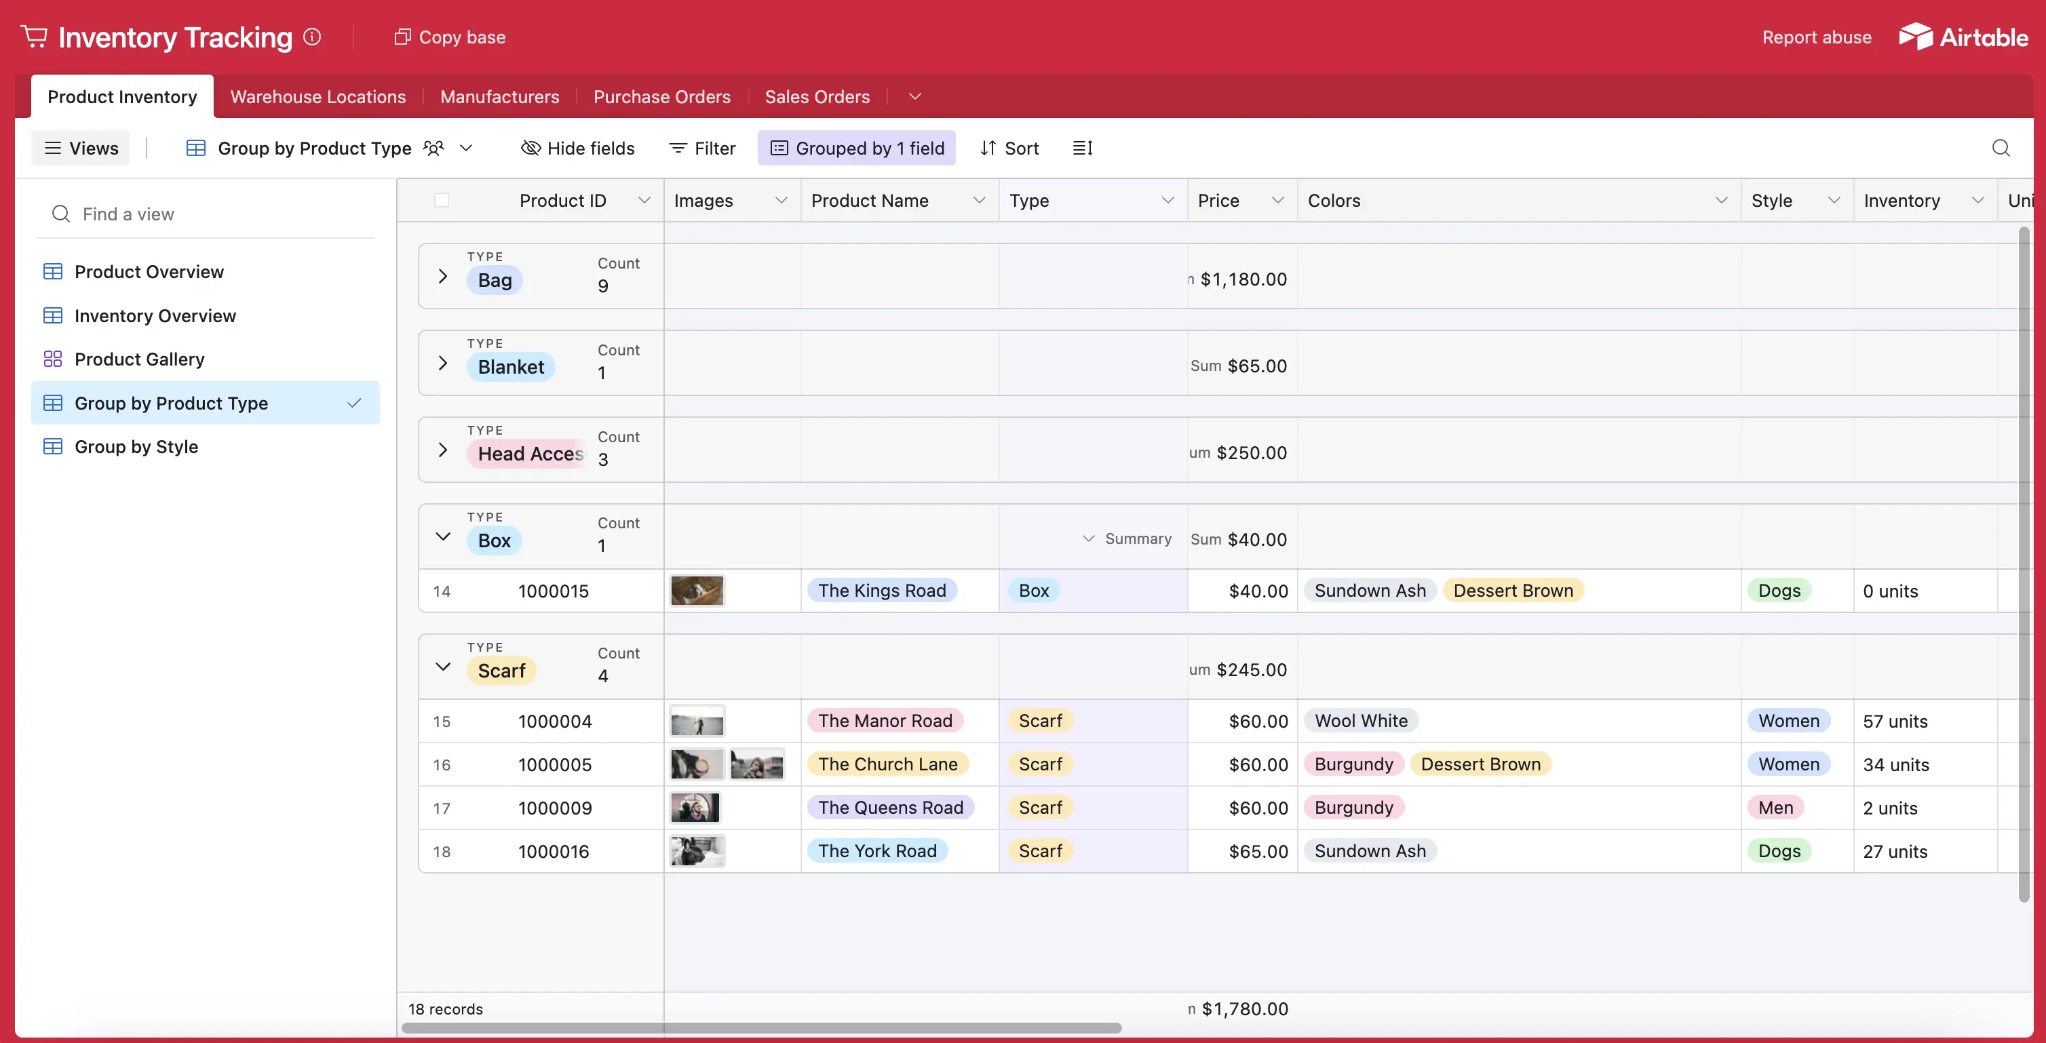Expand the Bag type group
This screenshot has height=1043, width=2046.
click(x=443, y=277)
